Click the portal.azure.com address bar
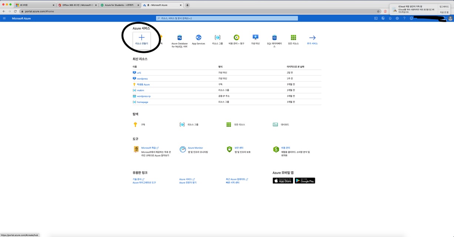 [x=200, y=11]
